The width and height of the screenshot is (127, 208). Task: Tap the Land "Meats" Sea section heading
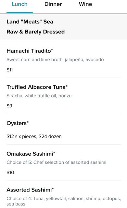click(x=30, y=22)
